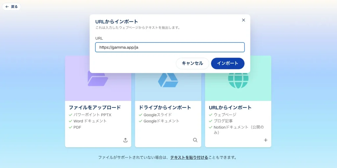
Task: Click the folder icon on the upload card
Action: pos(98,79)
